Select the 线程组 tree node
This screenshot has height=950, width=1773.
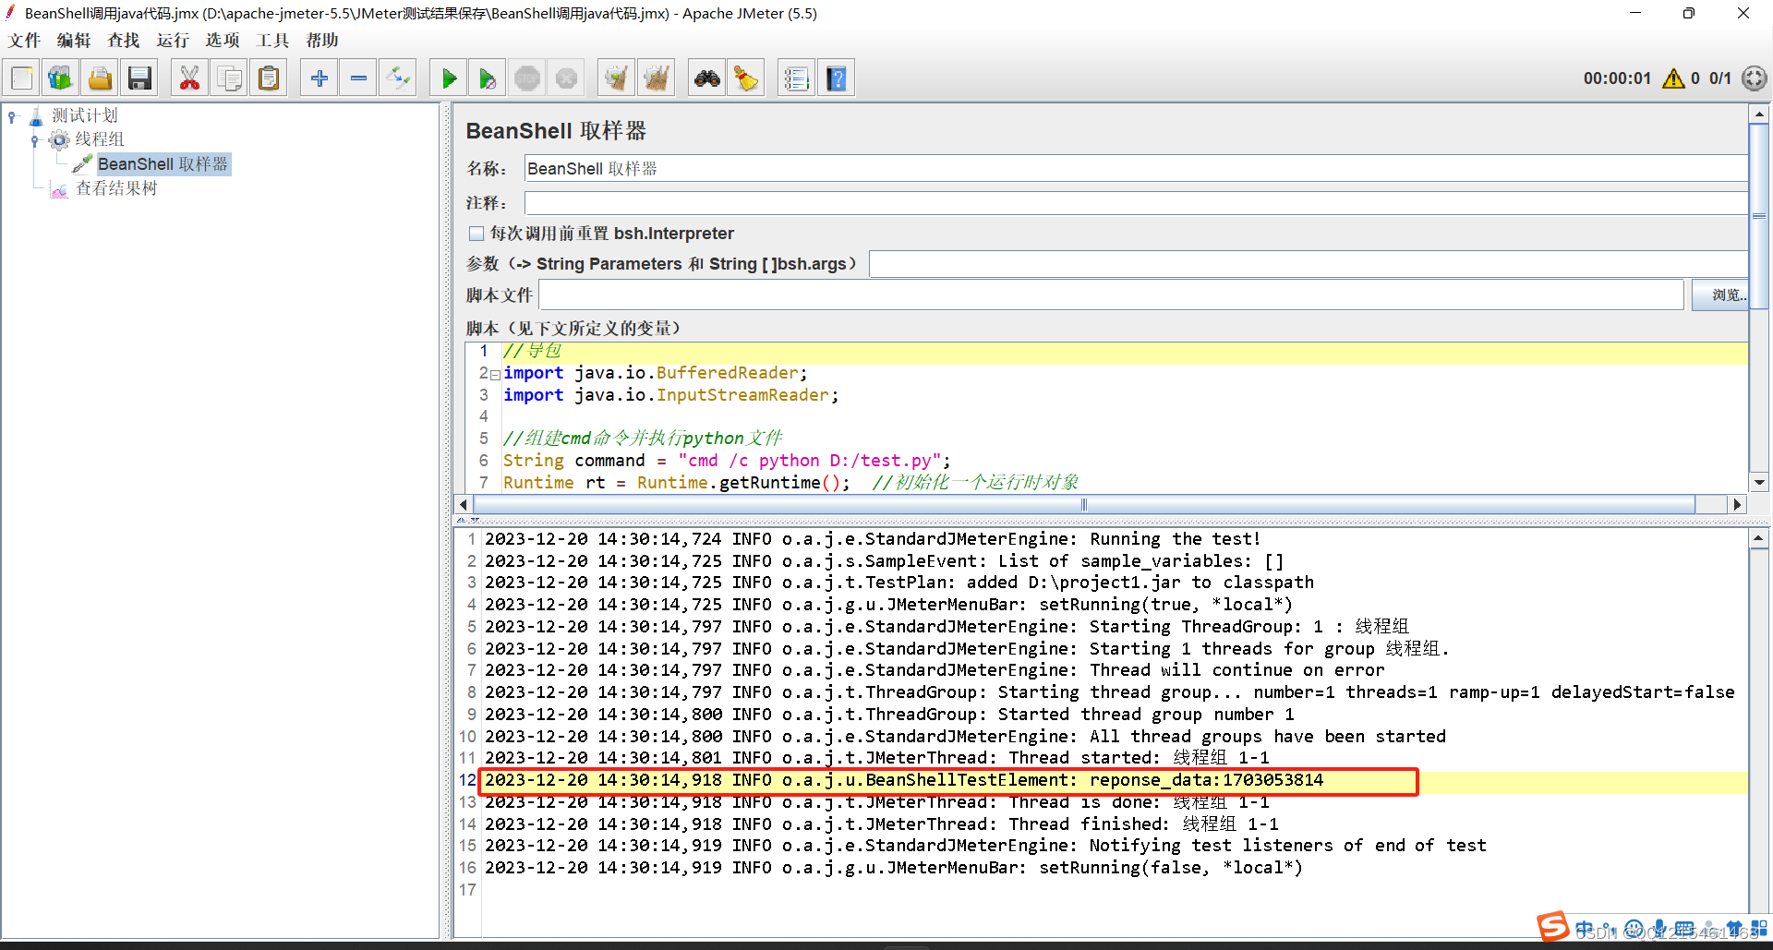pyautogui.click(x=99, y=139)
